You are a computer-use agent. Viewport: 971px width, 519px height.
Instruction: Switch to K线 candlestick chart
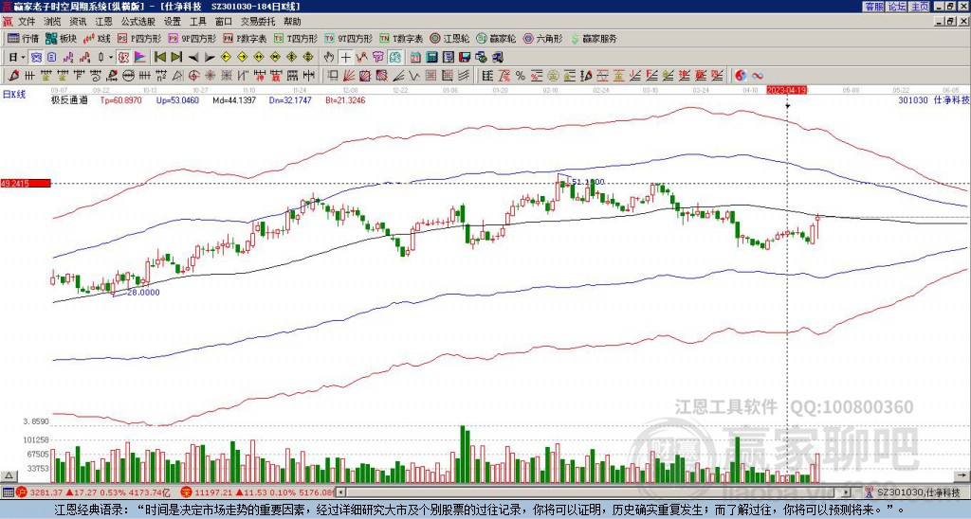coord(97,38)
